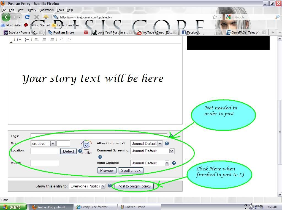282x210 pixels.
Task: Open the Tools menu
Action: tap(60, 10)
